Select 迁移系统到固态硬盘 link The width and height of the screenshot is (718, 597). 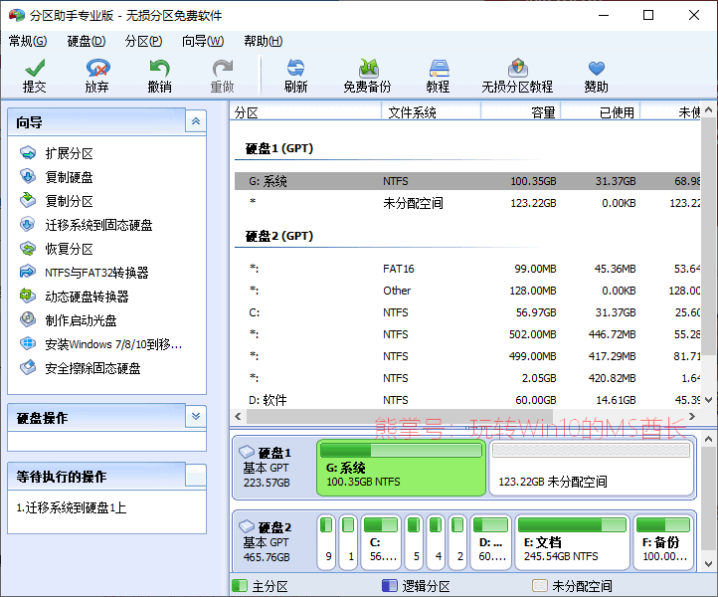point(98,225)
